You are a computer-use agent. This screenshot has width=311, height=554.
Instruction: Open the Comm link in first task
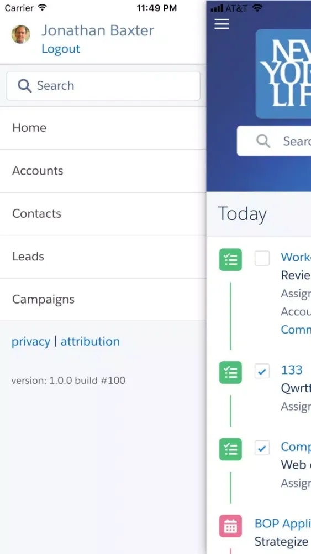(x=296, y=329)
